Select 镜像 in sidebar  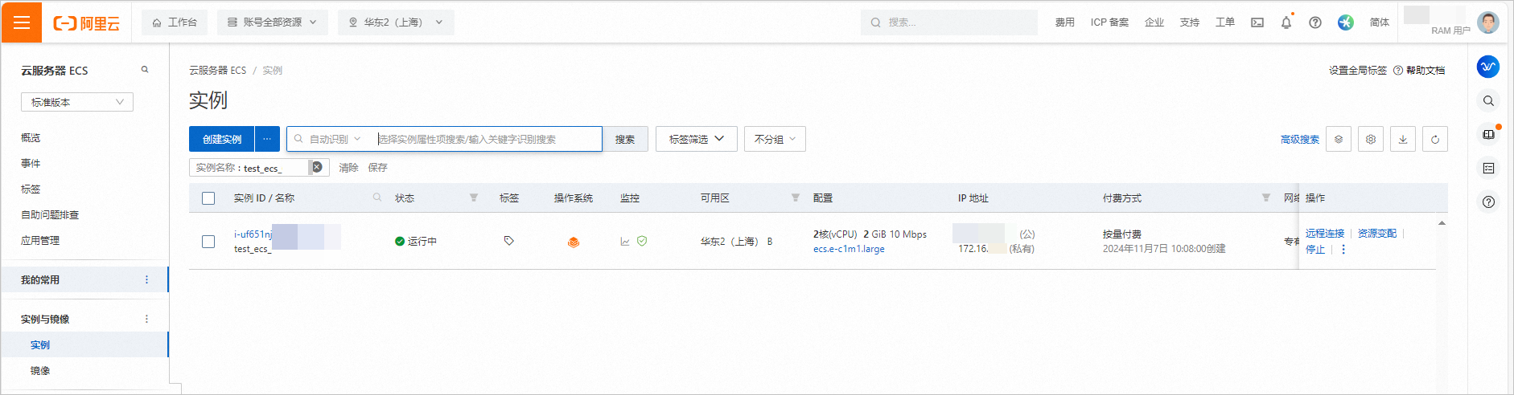click(40, 370)
